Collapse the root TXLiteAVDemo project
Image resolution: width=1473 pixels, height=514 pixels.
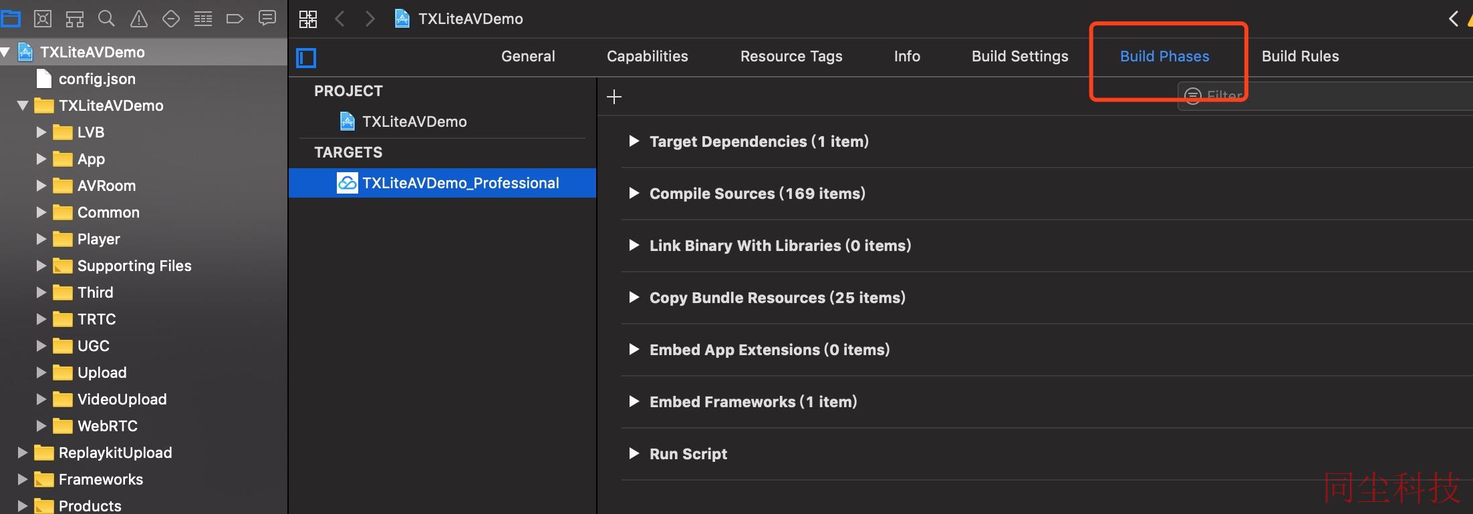click(x=5, y=52)
